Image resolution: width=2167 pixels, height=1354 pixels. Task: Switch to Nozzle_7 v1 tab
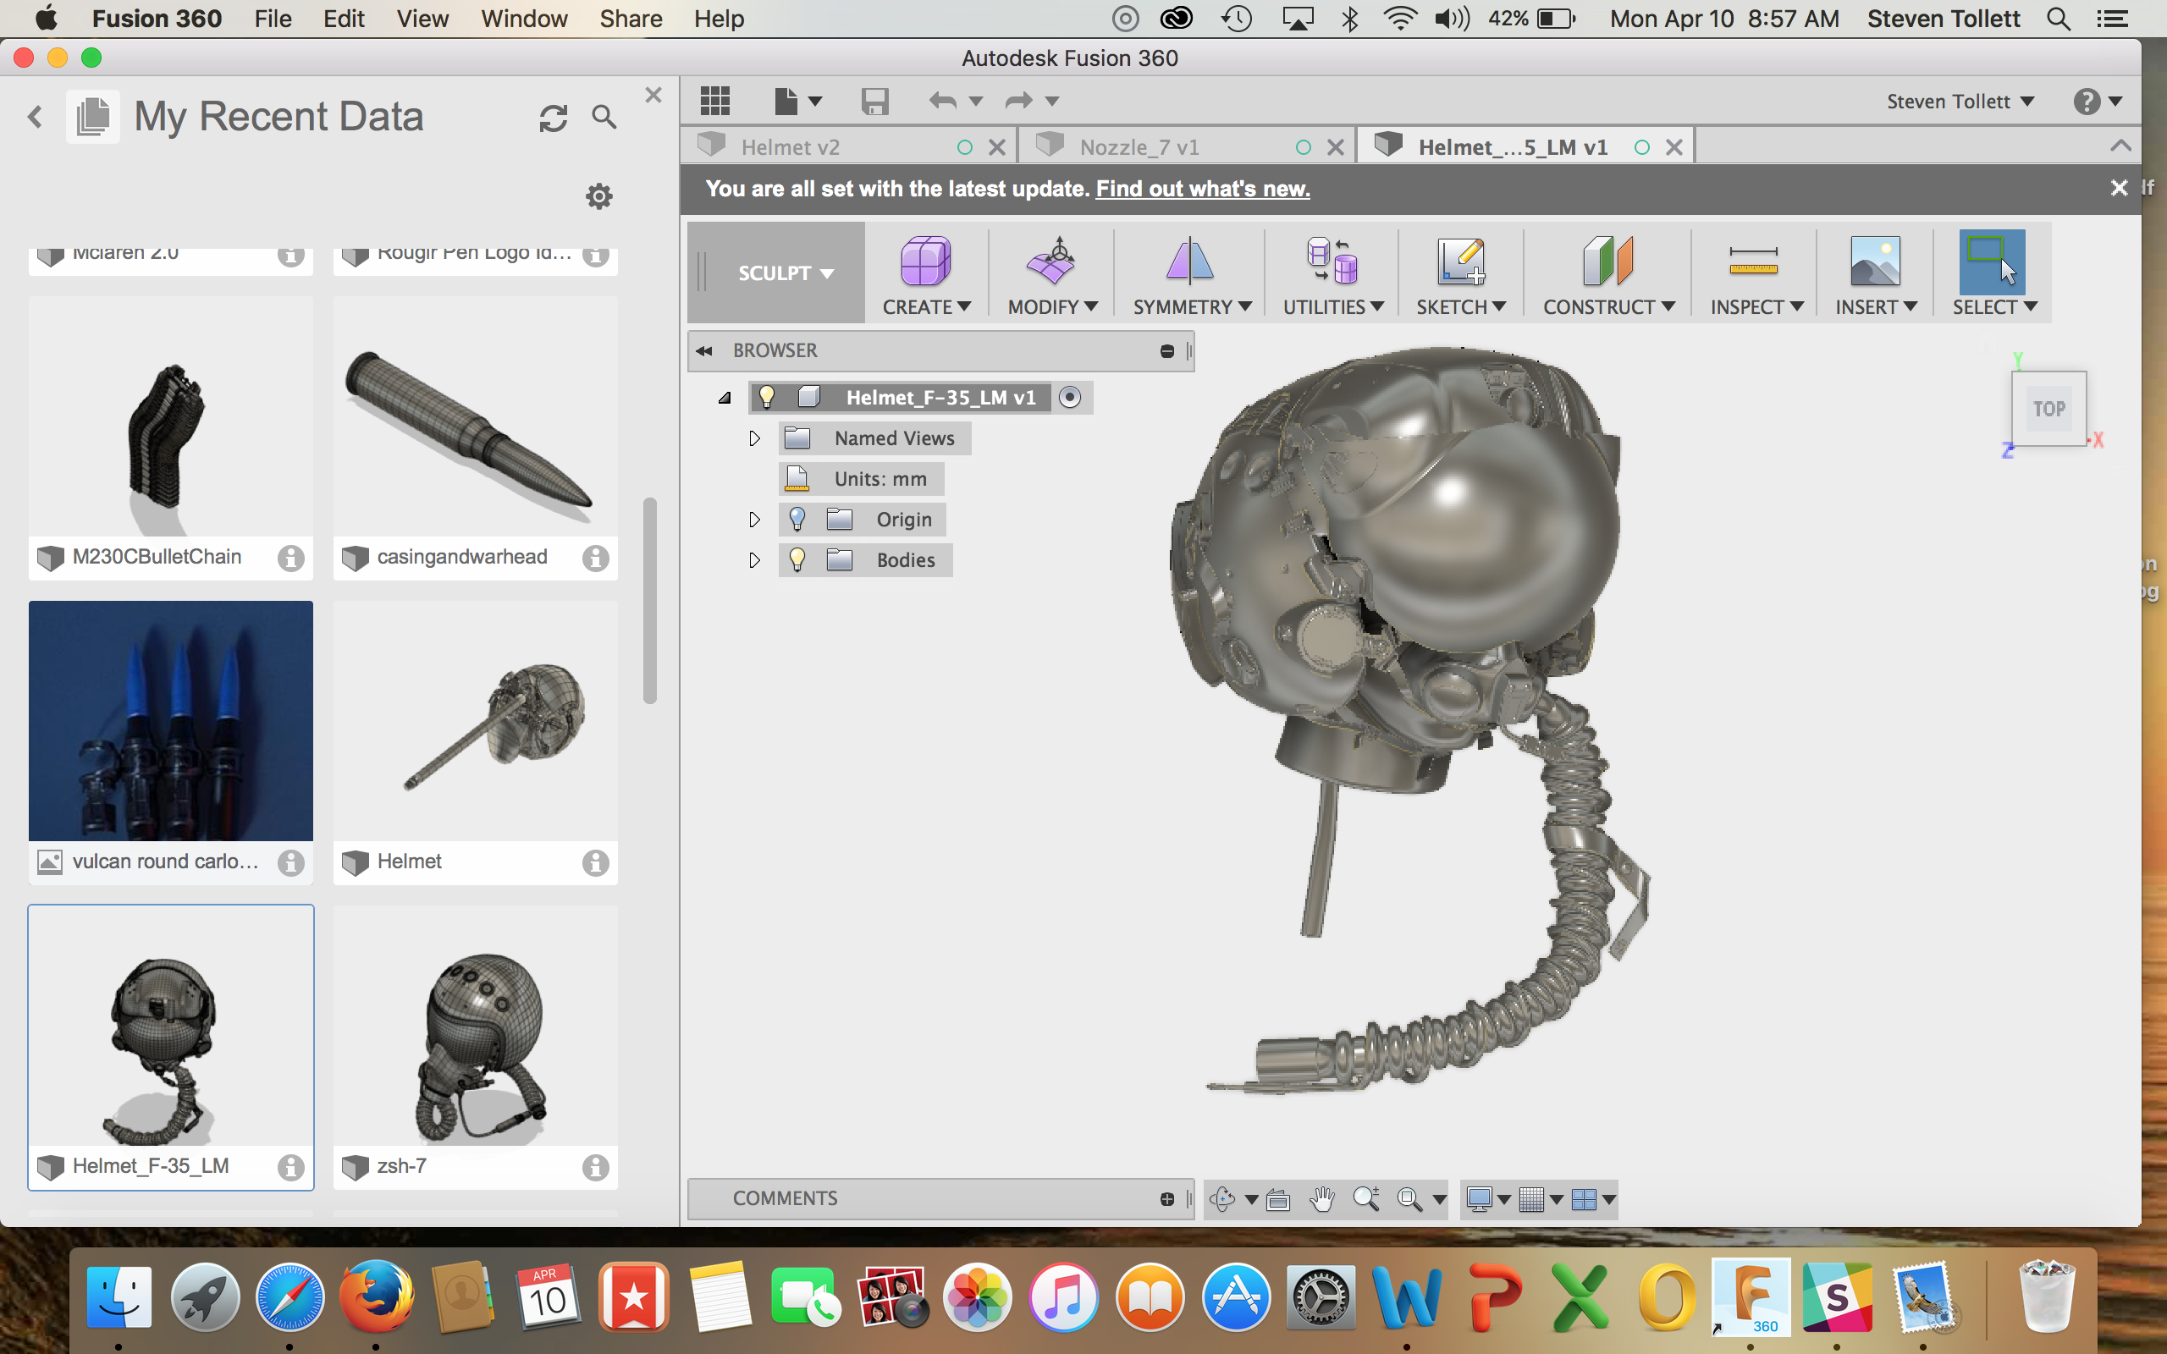click(x=1187, y=147)
